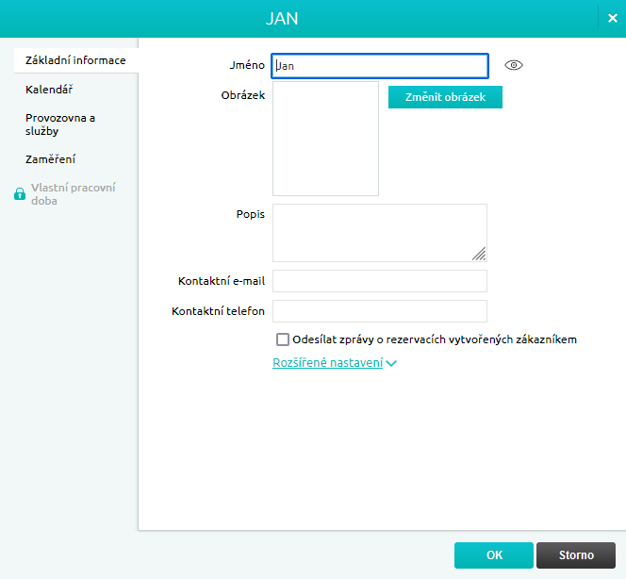Select the Zaměření tab

pyautogui.click(x=51, y=159)
